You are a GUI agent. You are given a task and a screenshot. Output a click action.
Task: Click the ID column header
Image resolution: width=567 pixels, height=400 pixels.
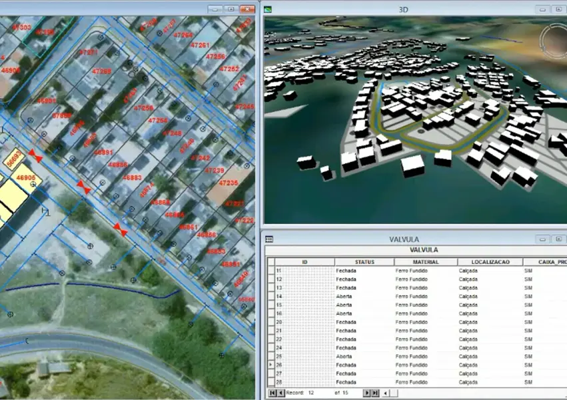[305, 262]
